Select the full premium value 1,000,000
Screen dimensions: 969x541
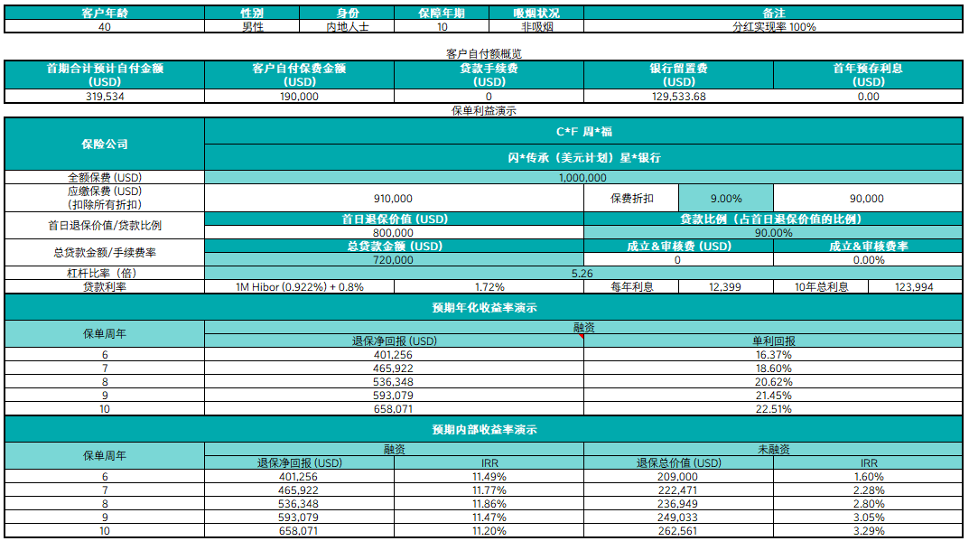583,178
